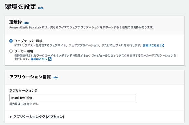Click the アプリケーション名 field label
189x125 pixels.
[24, 91]
